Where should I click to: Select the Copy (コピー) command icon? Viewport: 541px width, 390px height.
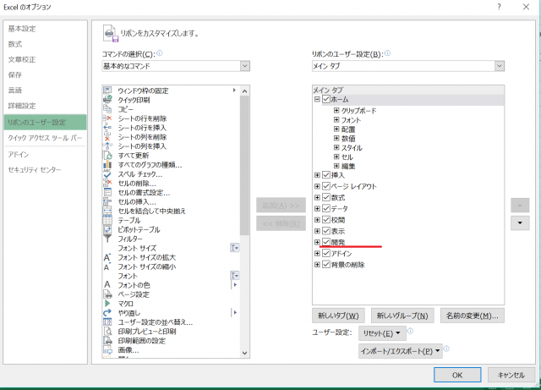108,109
